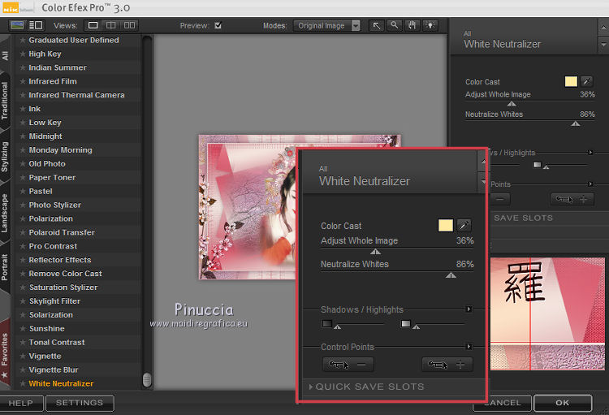Click the Shadows swatch icon in enlarged inset
Screen dimensions: 609x415
pyautogui.click(x=327, y=324)
